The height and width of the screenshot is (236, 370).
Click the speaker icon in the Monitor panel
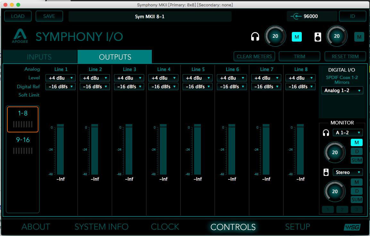point(326,173)
